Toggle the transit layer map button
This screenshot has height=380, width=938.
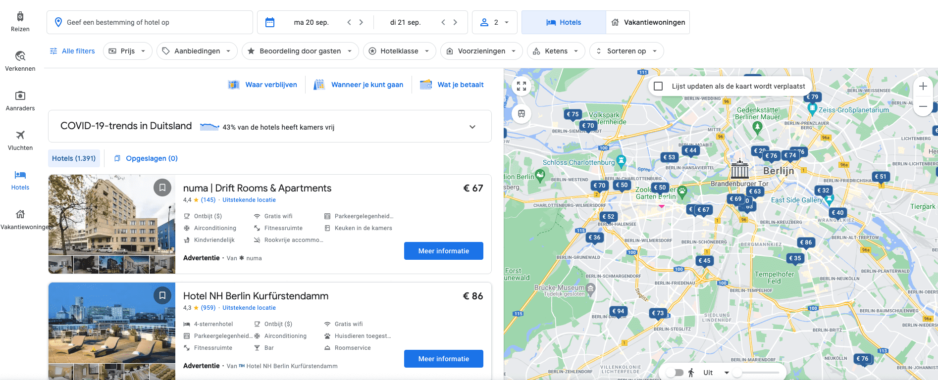(x=521, y=114)
